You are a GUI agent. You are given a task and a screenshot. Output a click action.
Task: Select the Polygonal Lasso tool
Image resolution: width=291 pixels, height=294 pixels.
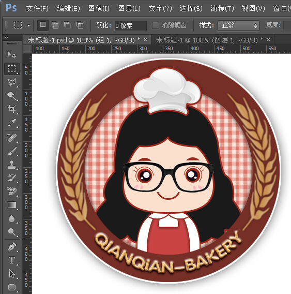pyautogui.click(x=12, y=82)
